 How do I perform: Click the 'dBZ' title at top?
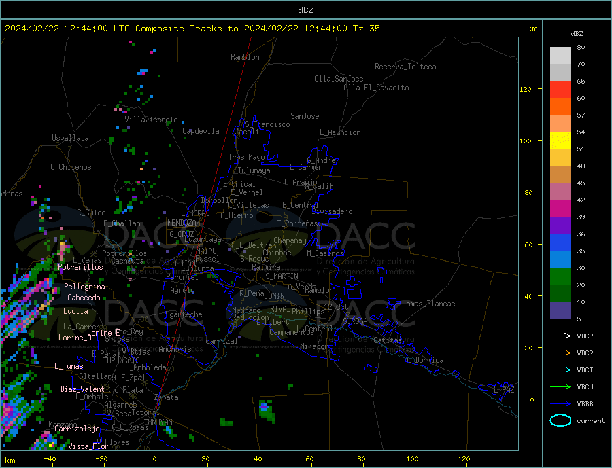point(305,10)
